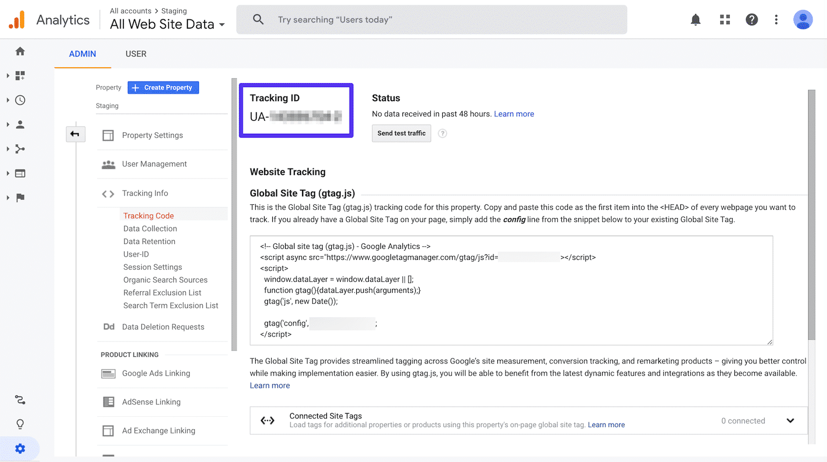The width and height of the screenshot is (827, 462).
Task: Select the Acquisition reports icon
Action: (20, 149)
